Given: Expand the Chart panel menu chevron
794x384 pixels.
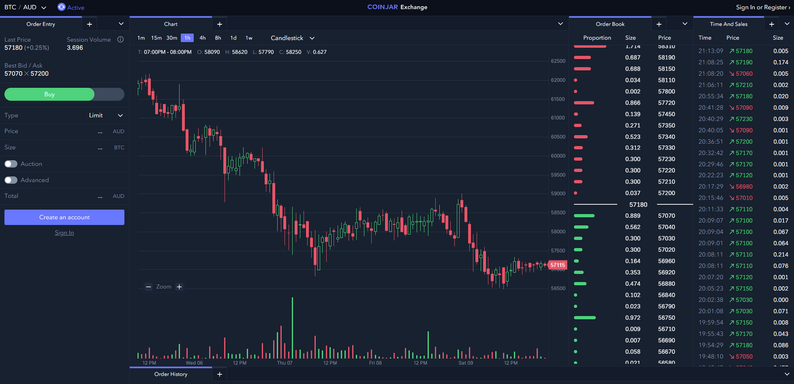Looking at the screenshot, I should click(x=560, y=24).
